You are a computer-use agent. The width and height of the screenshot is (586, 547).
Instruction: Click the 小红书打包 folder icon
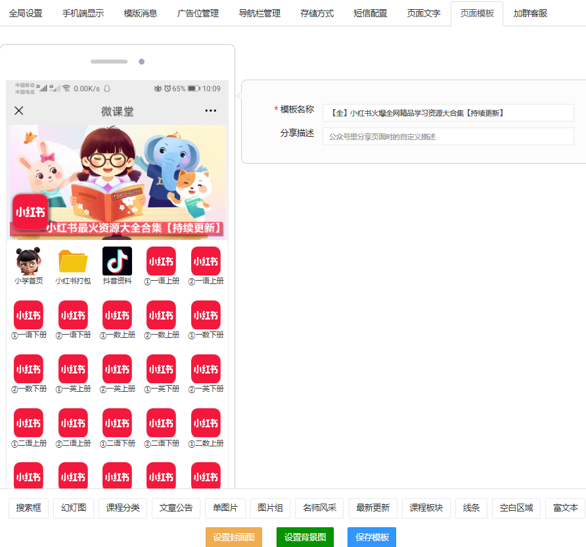(x=73, y=262)
